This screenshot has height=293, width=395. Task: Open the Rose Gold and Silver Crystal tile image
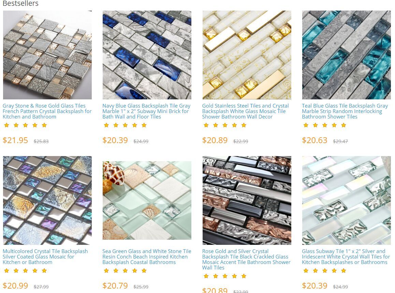click(247, 200)
